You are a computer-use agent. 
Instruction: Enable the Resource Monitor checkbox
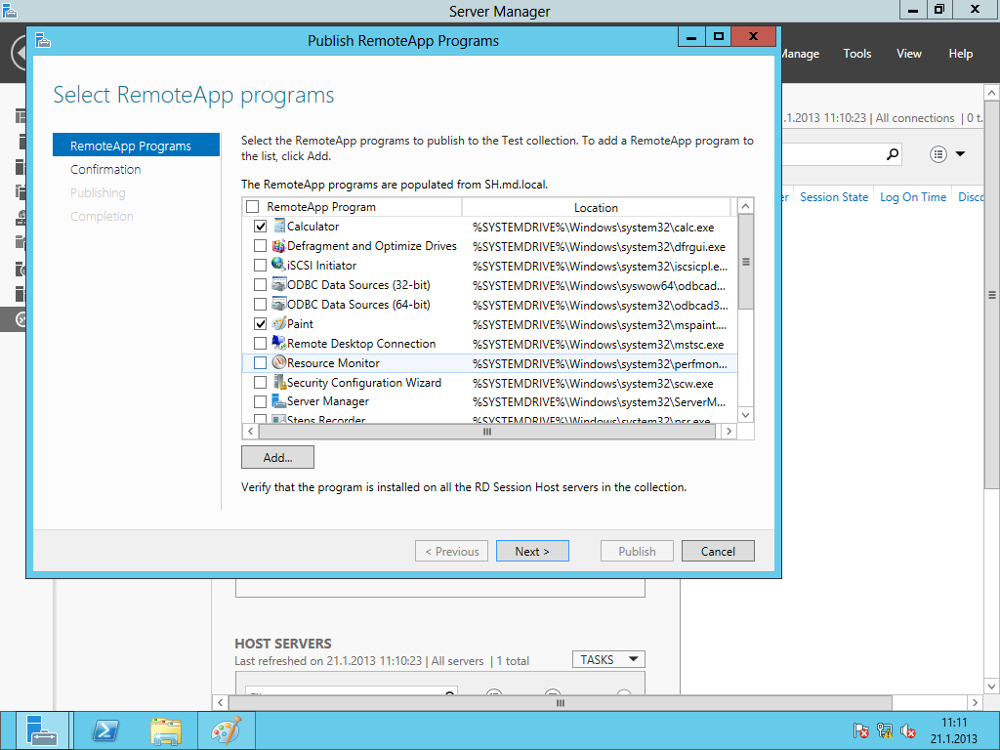[260, 363]
